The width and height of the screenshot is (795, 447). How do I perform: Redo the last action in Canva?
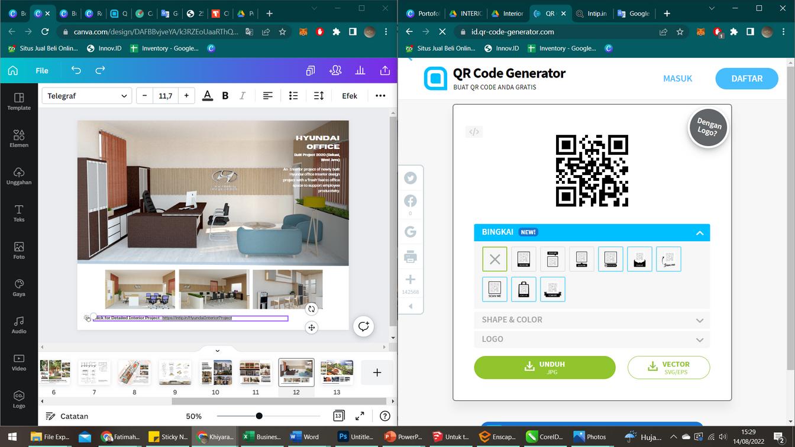(x=101, y=70)
